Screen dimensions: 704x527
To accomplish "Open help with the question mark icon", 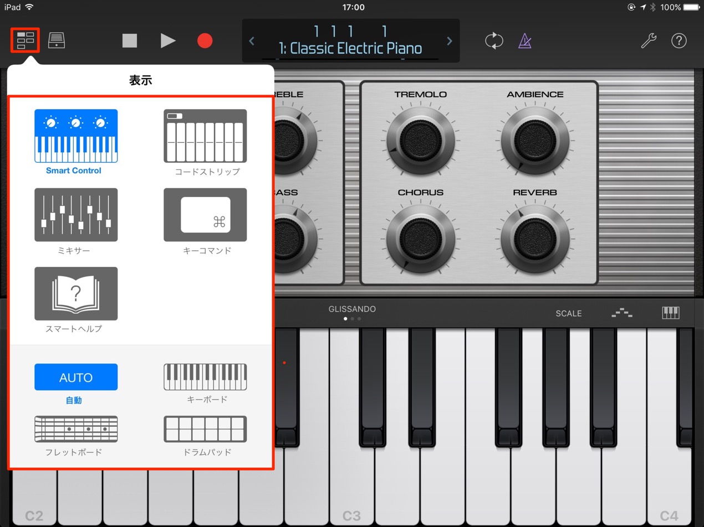I will [679, 40].
